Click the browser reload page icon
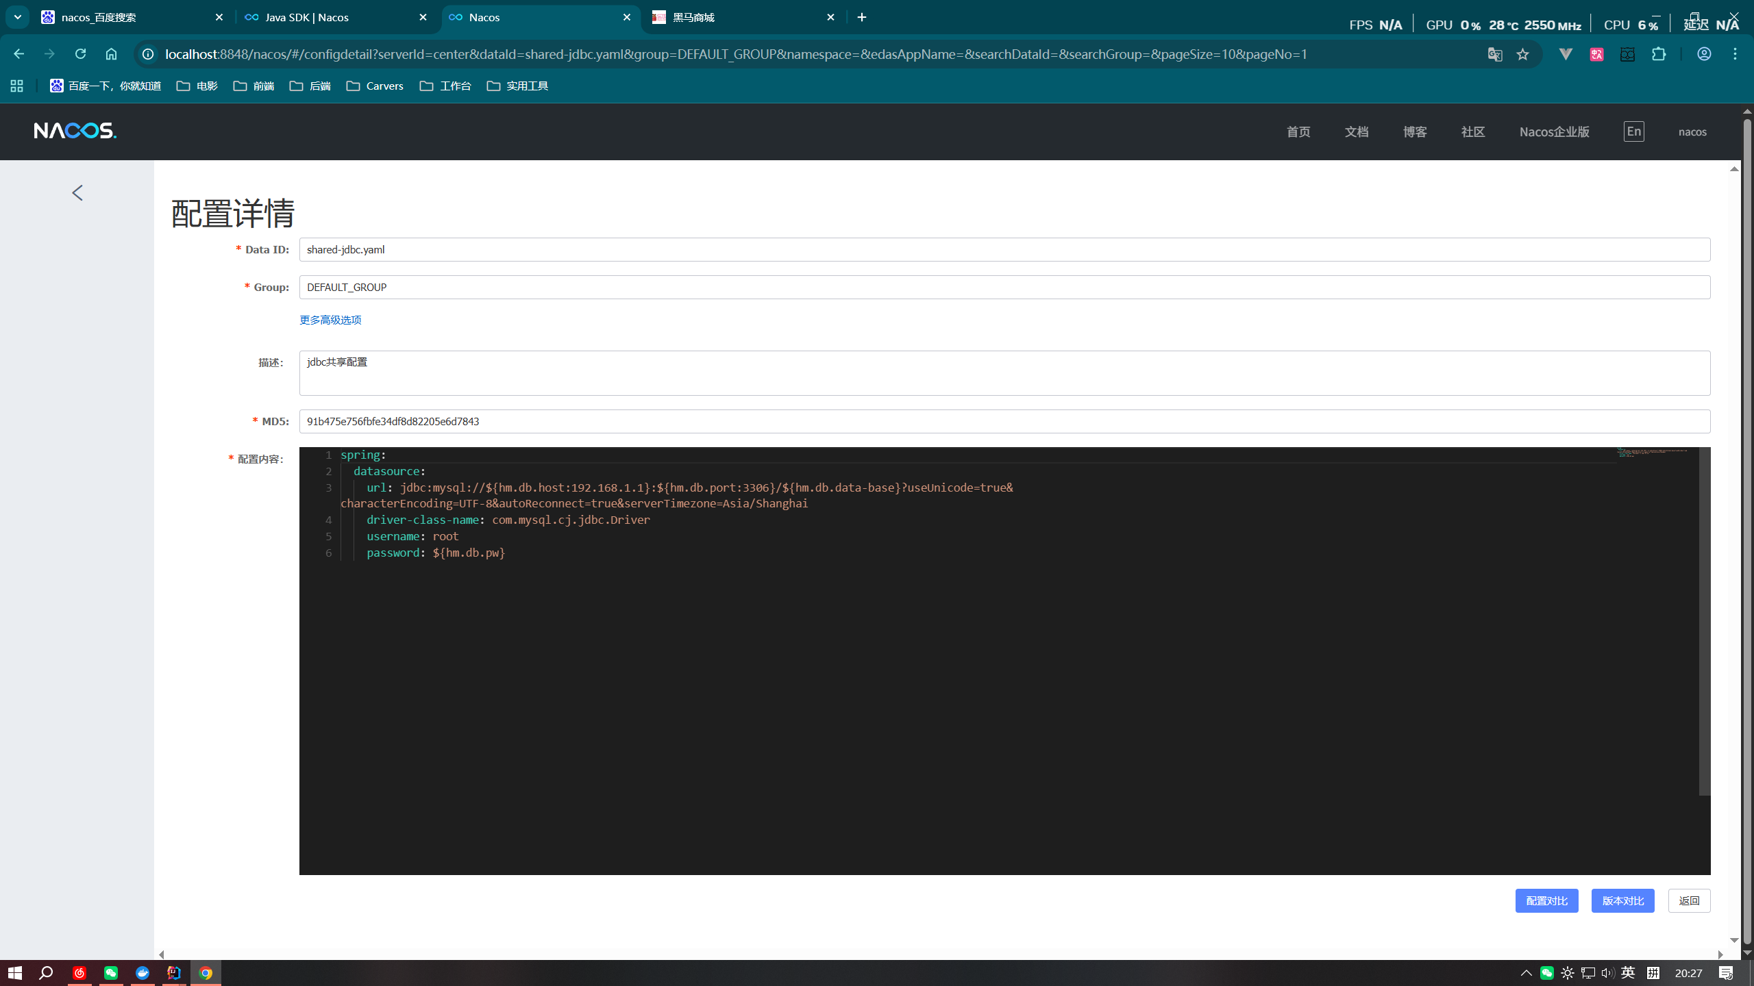Viewport: 1754px width, 986px height. (80, 54)
